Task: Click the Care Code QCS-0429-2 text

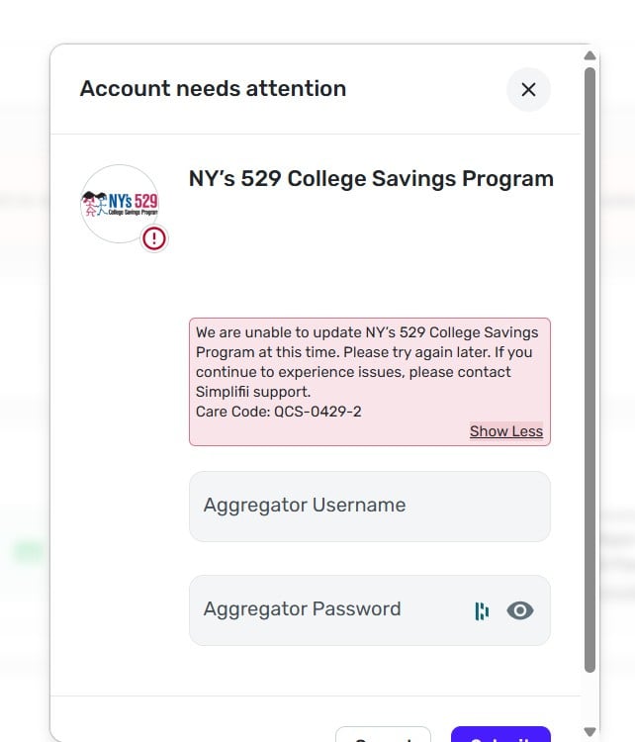Action: (x=278, y=411)
